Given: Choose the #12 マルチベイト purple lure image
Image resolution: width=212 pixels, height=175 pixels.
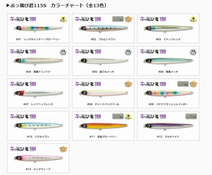Looking at the screenshot, I should 169,126.
